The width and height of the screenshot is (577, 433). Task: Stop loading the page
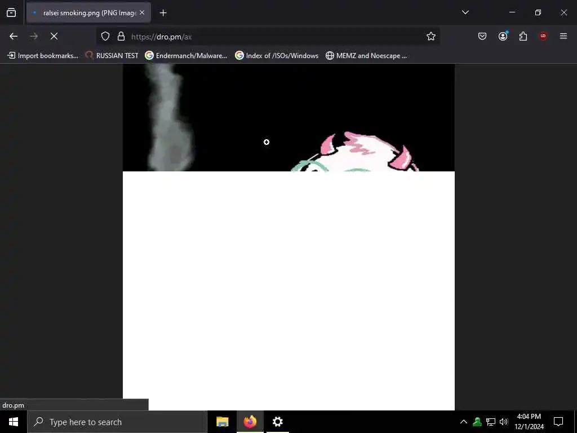tap(54, 36)
